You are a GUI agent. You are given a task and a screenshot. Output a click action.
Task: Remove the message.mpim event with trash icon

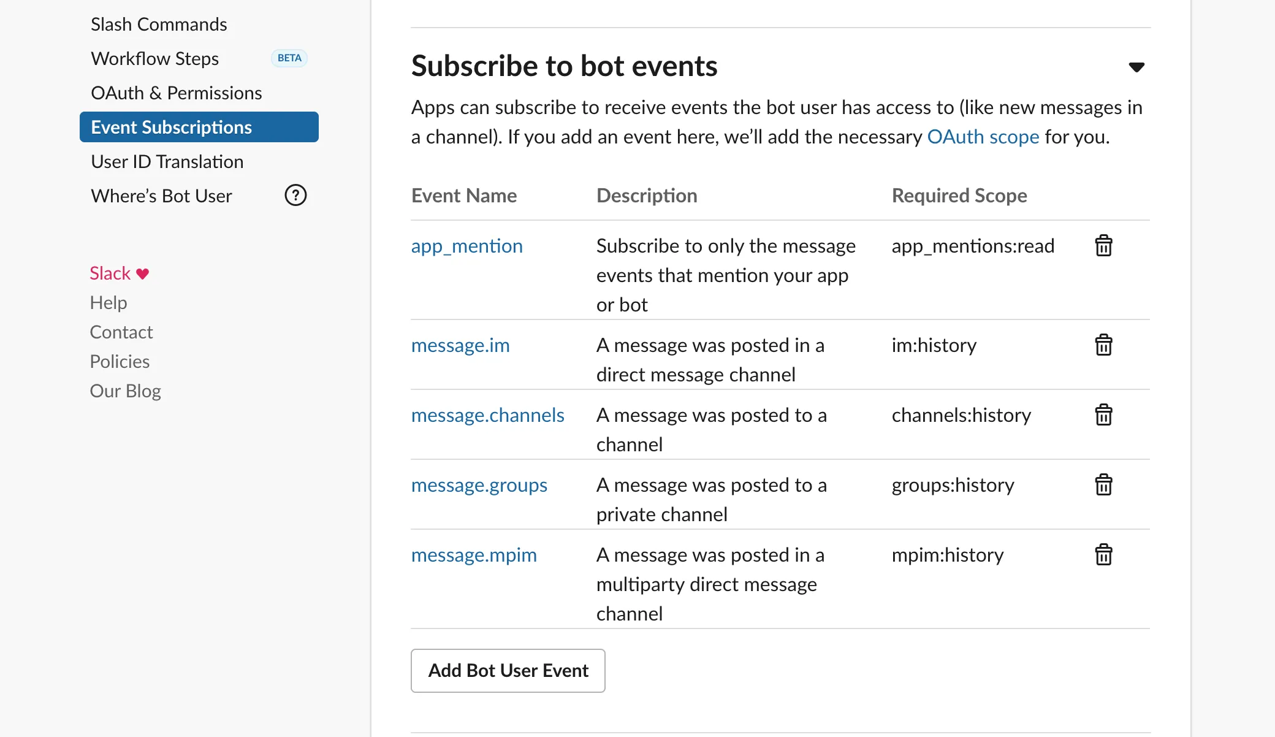point(1103,555)
